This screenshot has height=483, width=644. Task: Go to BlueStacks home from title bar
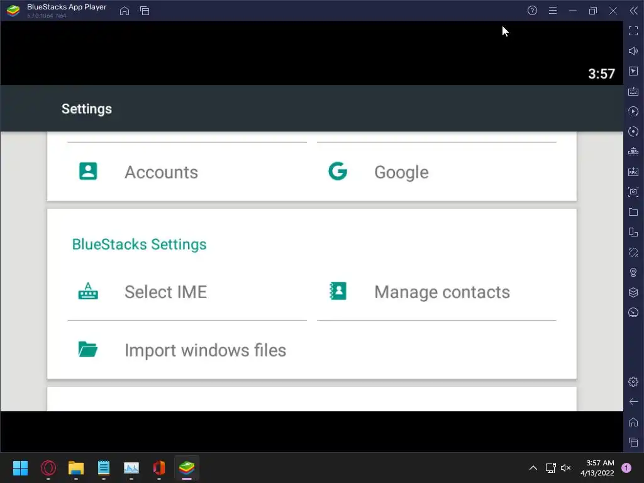click(x=125, y=11)
